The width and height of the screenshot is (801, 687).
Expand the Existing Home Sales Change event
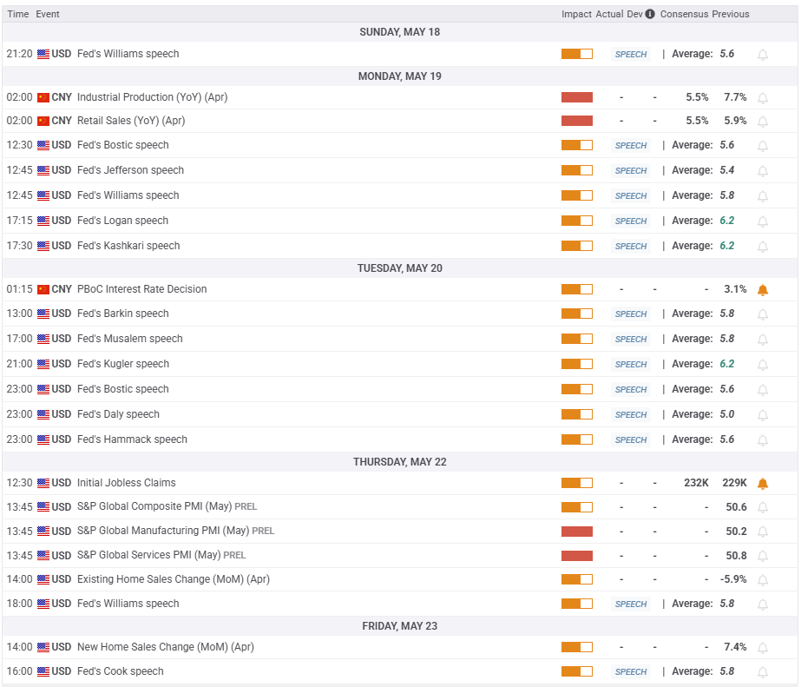[x=400, y=579]
